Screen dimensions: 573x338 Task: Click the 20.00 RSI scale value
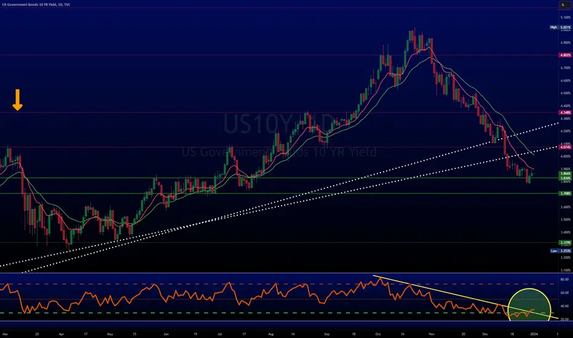(x=564, y=320)
